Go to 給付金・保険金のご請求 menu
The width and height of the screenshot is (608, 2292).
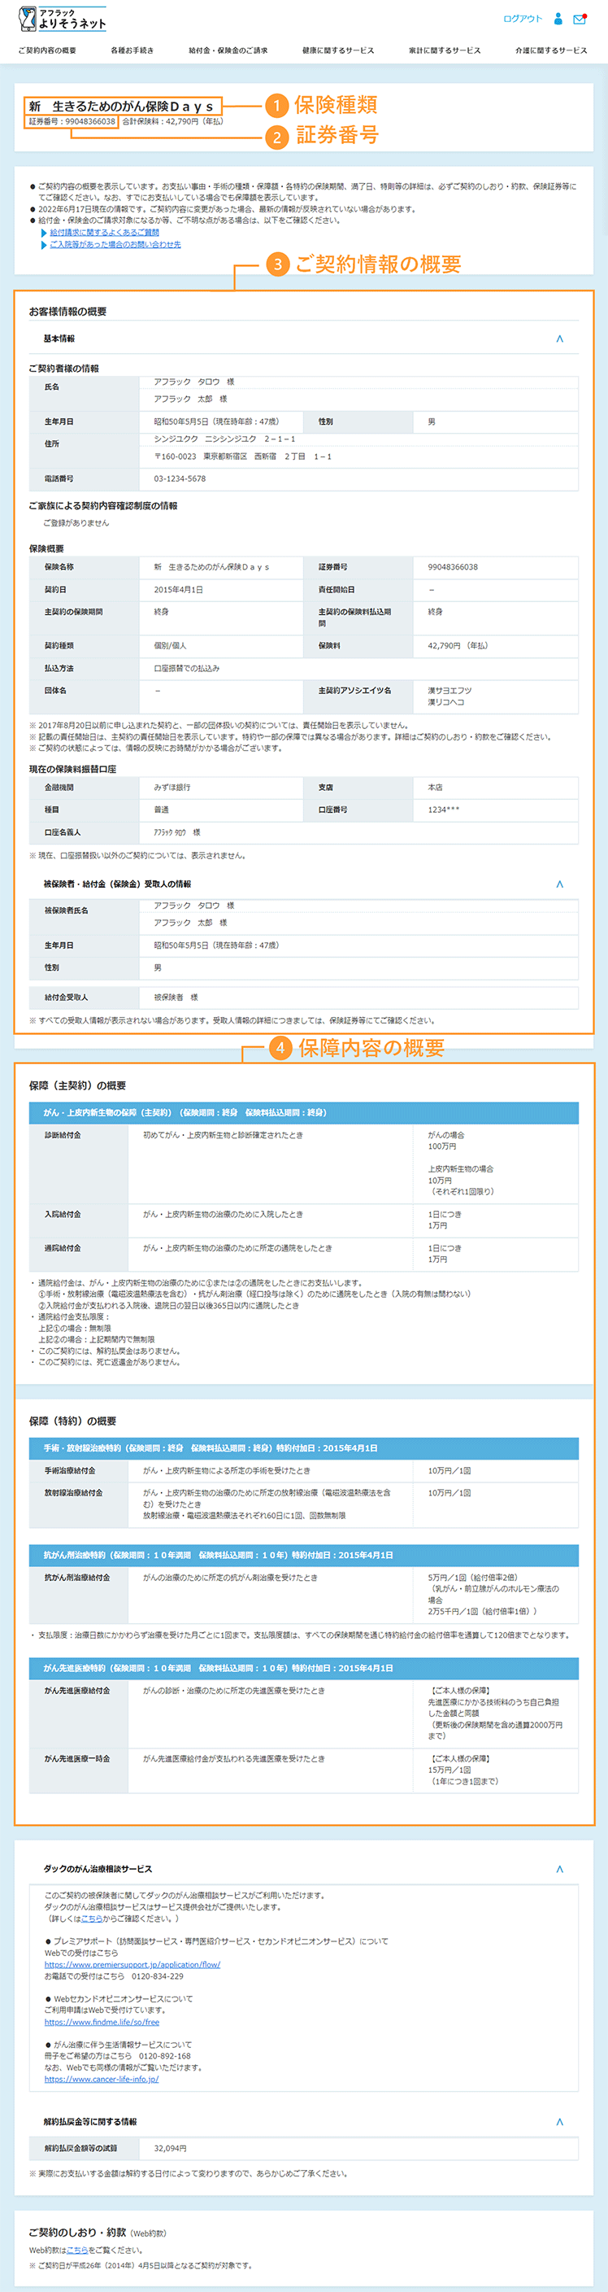pyautogui.click(x=228, y=50)
